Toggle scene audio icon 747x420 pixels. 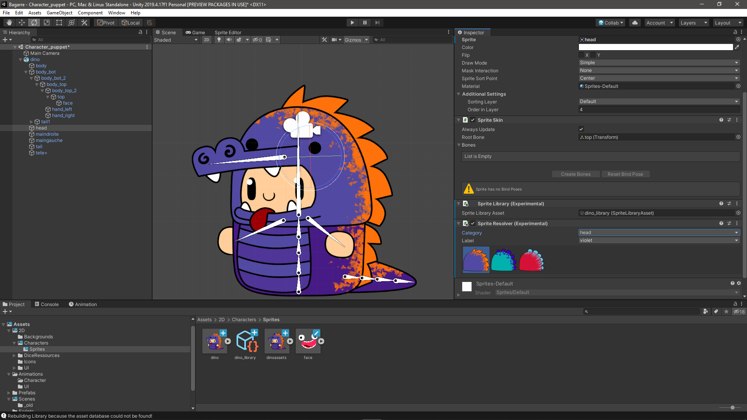[x=229, y=40]
